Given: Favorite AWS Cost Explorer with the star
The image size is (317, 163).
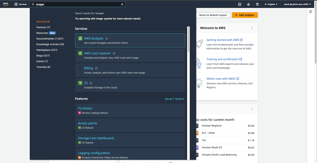Looking at the screenshot, I should [x=114, y=53].
